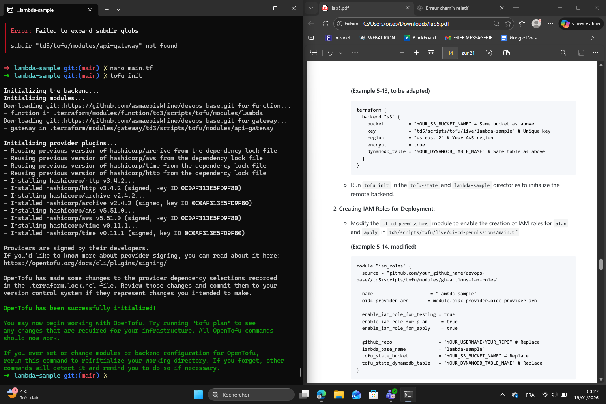
Task: Open the PDF table of contents panel
Action: point(314,53)
